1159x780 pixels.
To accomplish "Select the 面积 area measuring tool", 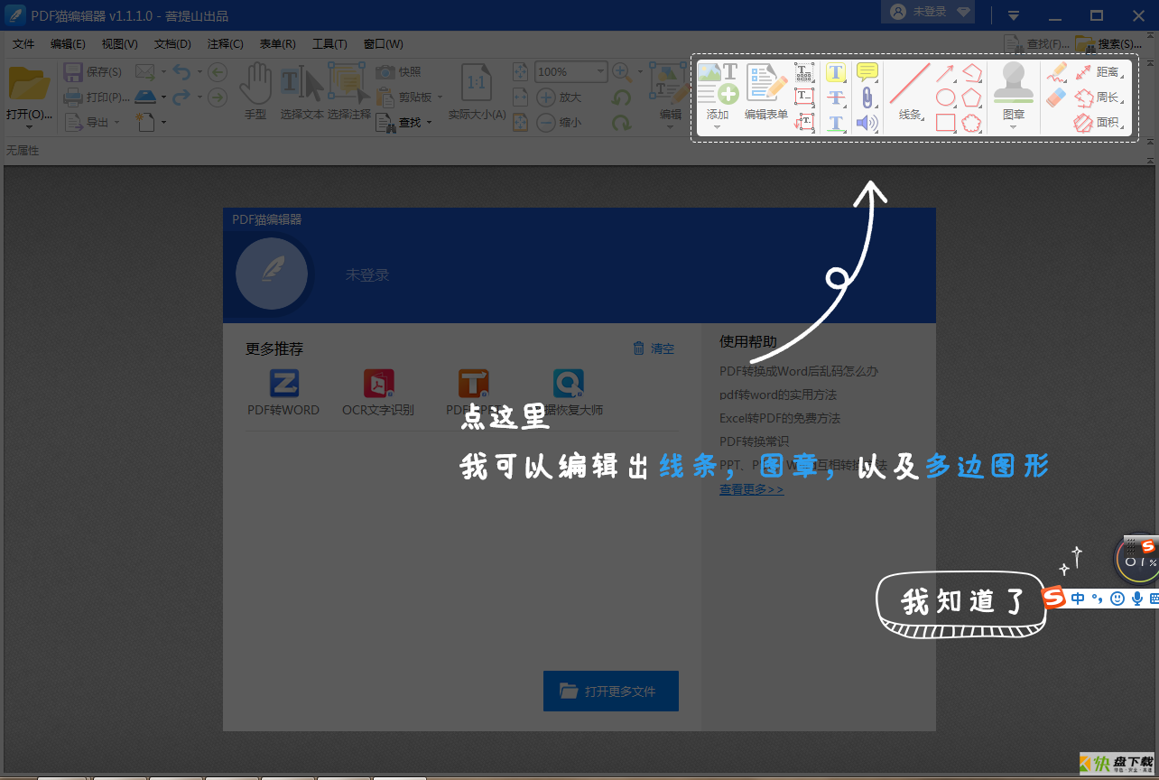I will point(1098,123).
